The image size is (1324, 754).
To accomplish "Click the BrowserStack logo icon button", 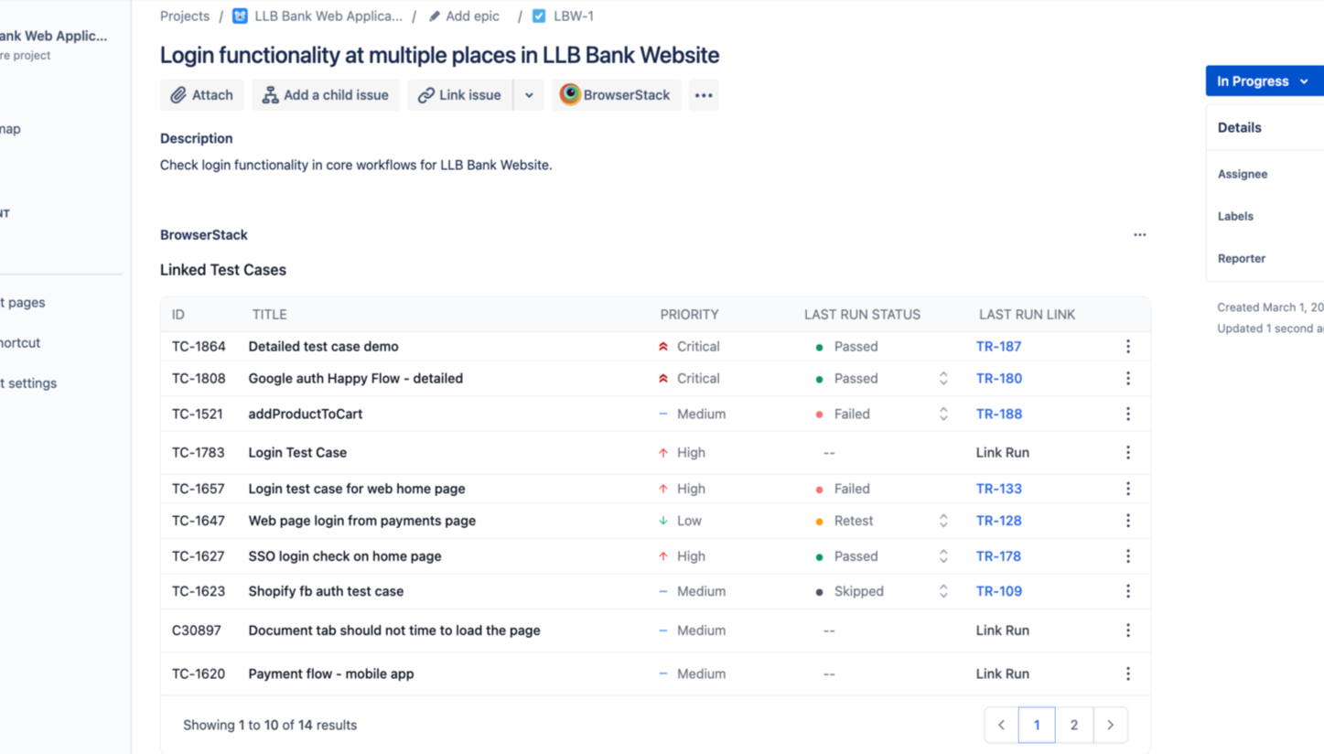I will (570, 95).
